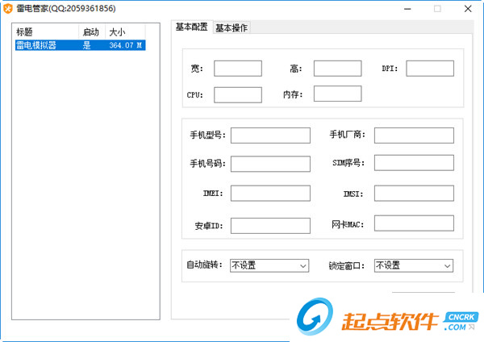Screen dimensions: 484x342
Task: Focus the 宽 width input field
Action: 238,69
